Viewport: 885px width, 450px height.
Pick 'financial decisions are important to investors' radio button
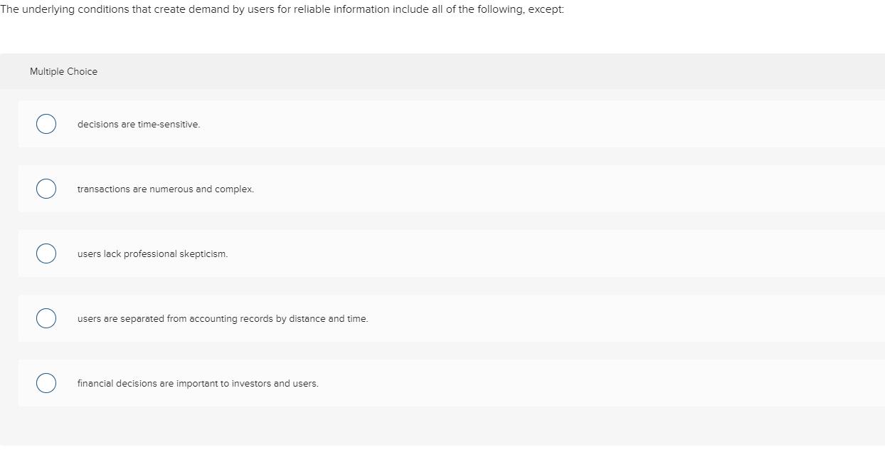click(x=46, y=383)
